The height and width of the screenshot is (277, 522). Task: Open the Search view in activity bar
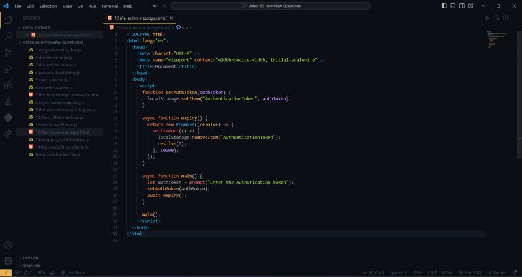(x=8, y=36)
